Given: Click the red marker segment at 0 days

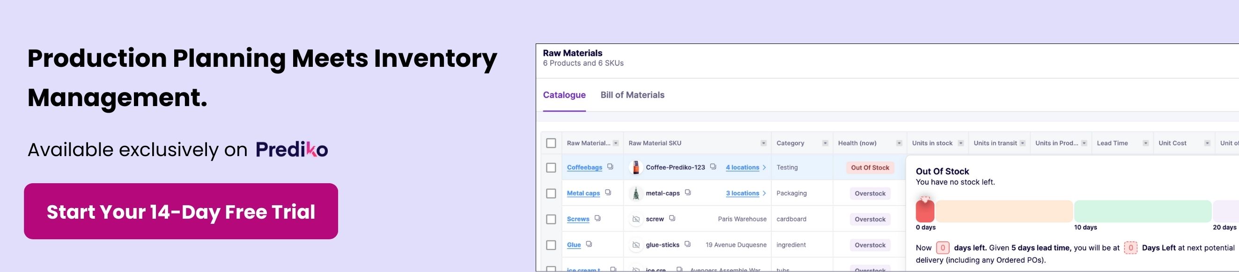Looking at the screenshot, I should coord(925,211).
